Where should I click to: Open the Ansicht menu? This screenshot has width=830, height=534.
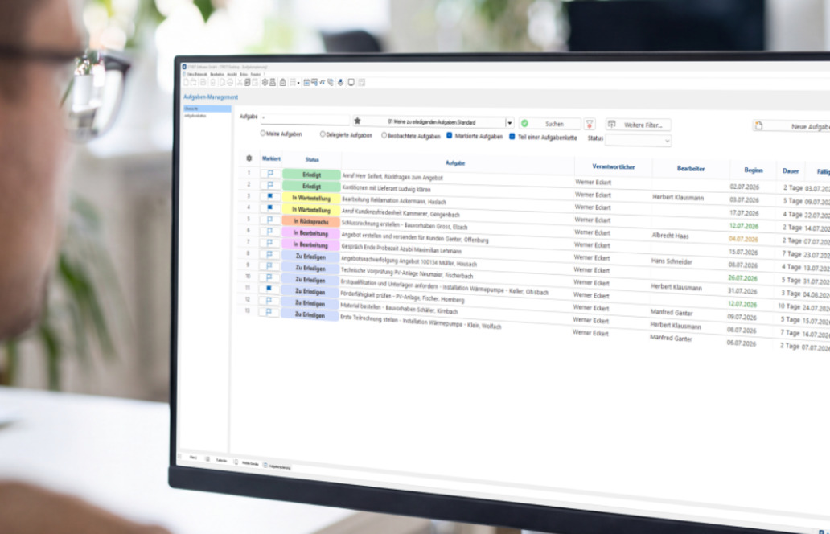pyautogui.click(x=232, y=75)
